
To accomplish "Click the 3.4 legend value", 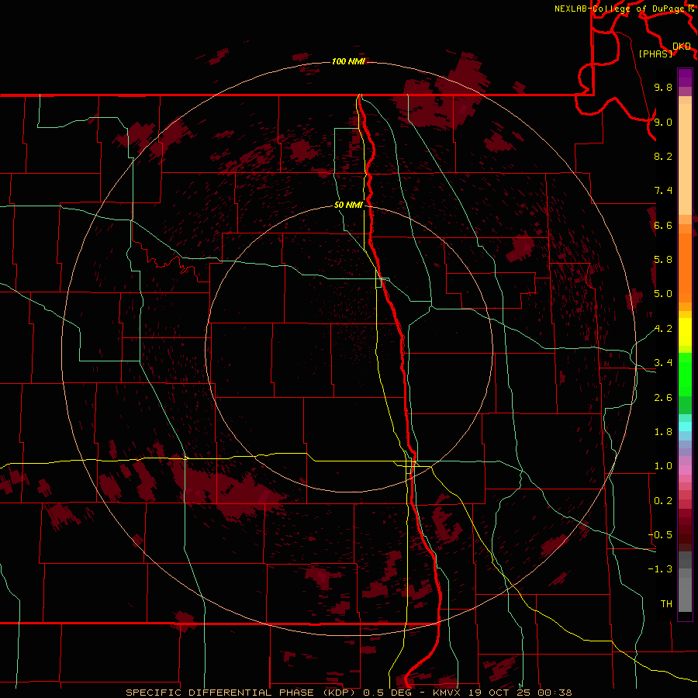I will coord(663,363).
